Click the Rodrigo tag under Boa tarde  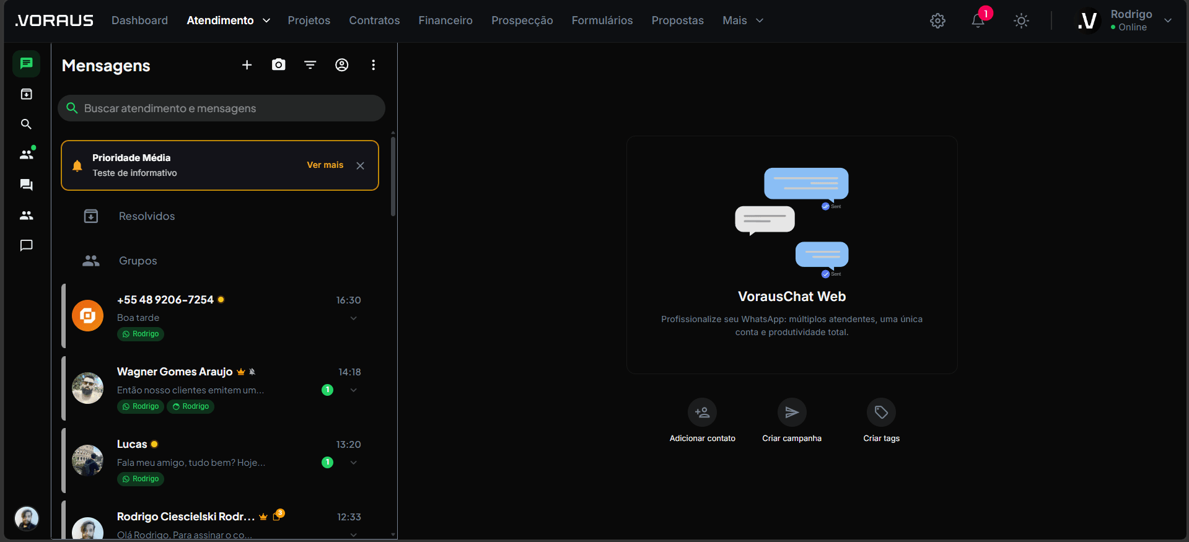[x=141, y=334]
